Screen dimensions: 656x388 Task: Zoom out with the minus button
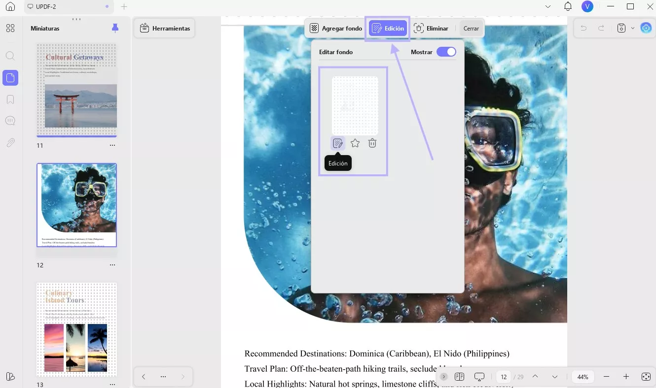607,377
